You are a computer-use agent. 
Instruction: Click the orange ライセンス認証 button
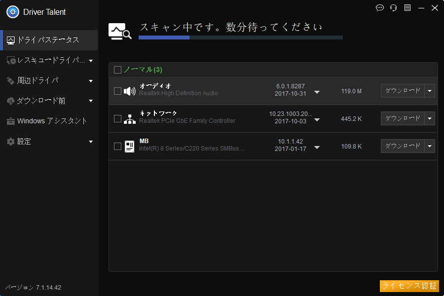click(409, 286)
